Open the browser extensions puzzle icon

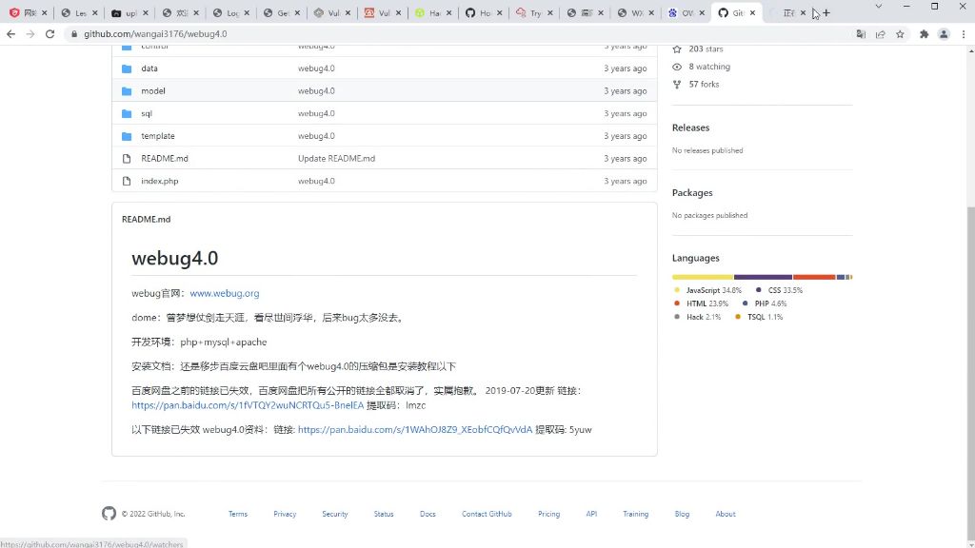pos(924,34)
